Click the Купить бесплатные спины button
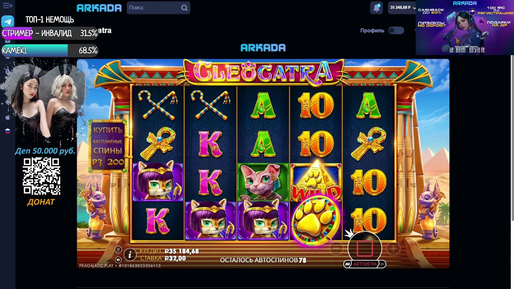This screenshot has height=289, width=514. [108, 146]
